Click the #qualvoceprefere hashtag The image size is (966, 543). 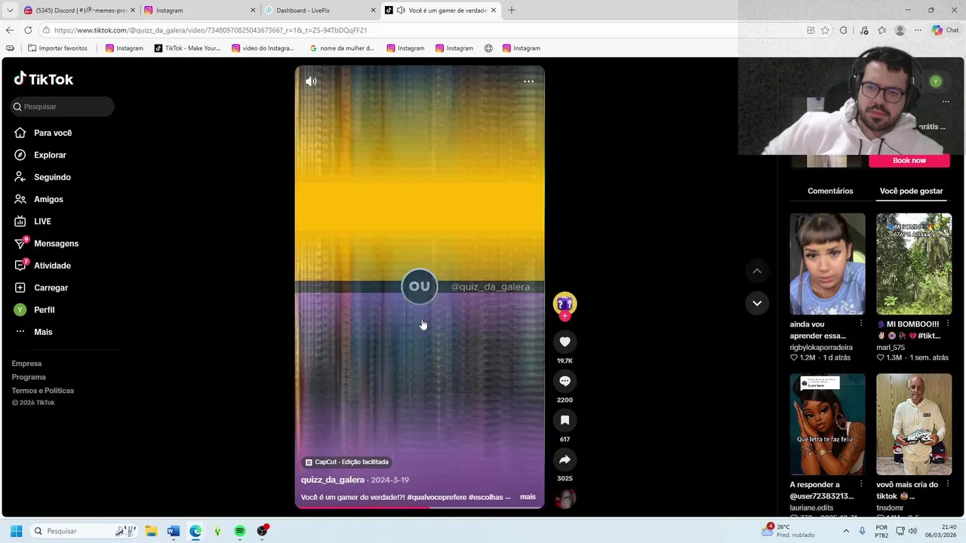[x=436, y=497]
